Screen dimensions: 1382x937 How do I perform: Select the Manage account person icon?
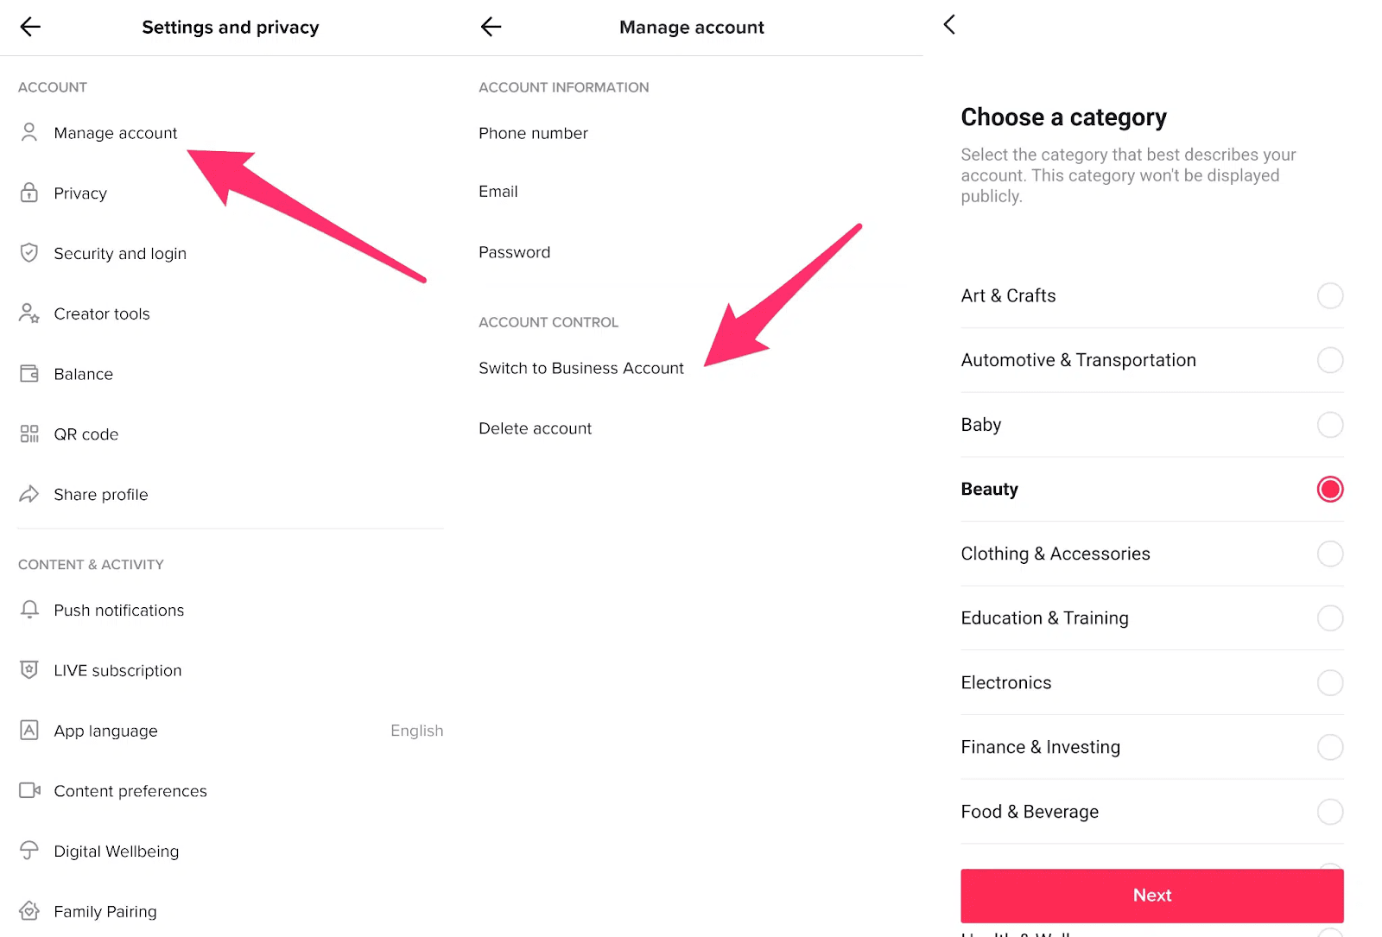[x=29, y=132]
